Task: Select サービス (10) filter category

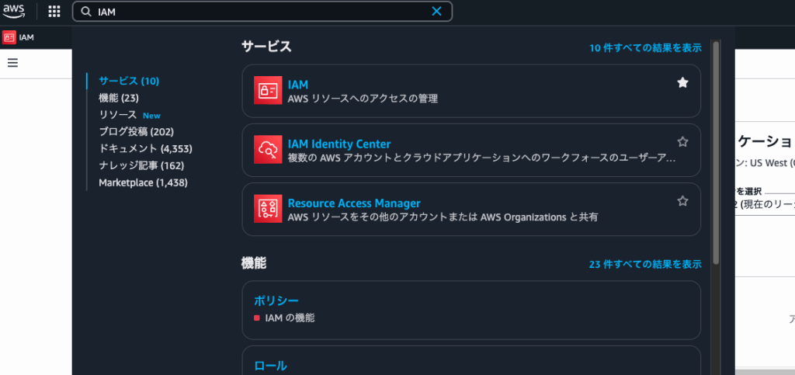Action: click(x=130, y=81)
